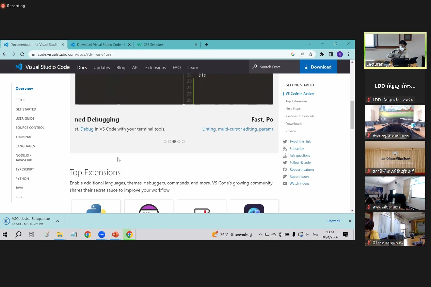Click the Twitter icon beside Tweet this link
Screen dimensions: 431x287
285,141
